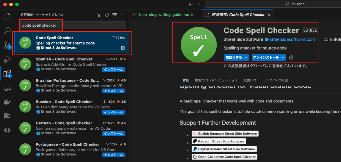Screen dimensions: 341x162
Task: Open the manage gear in extension detail header
Action: (x=291, y=57)
